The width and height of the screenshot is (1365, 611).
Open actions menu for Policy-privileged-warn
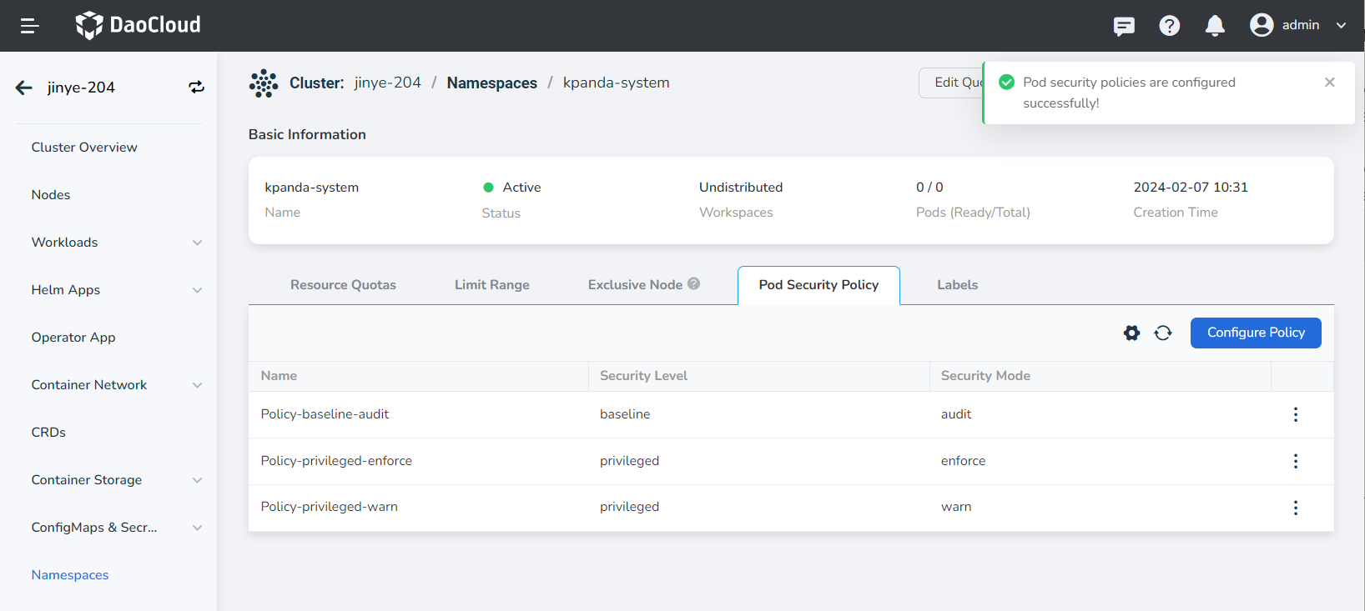tap(1295, 508)
